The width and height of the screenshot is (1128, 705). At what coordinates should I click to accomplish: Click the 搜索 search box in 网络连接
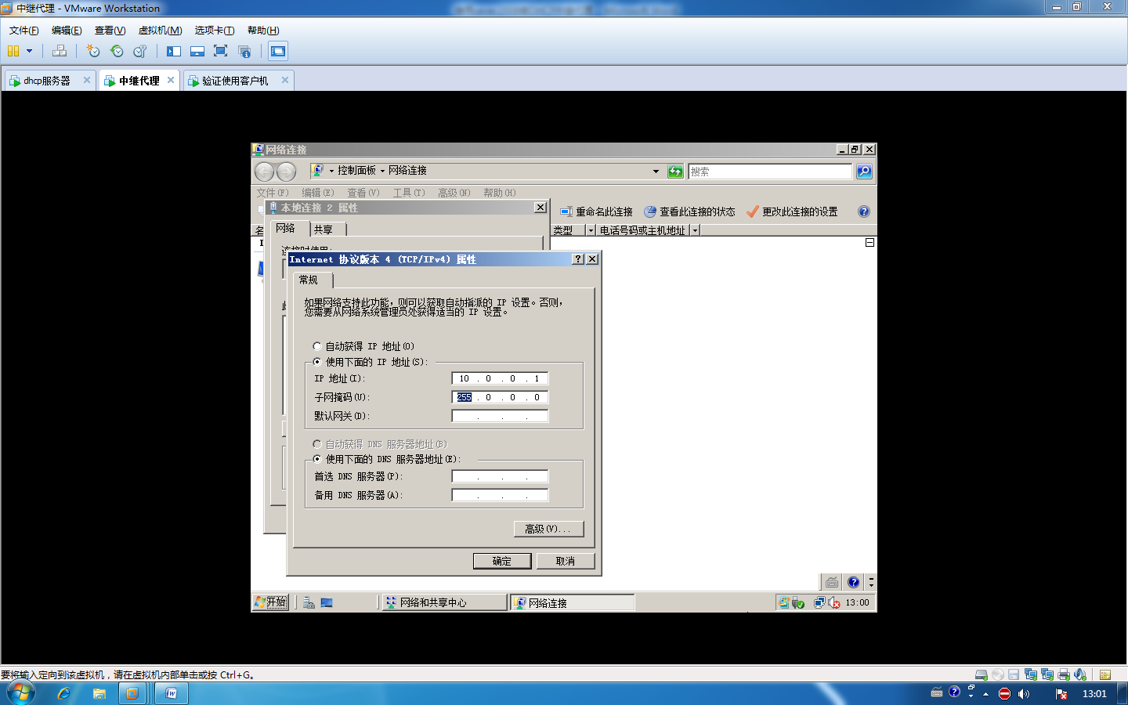[770, 172]
